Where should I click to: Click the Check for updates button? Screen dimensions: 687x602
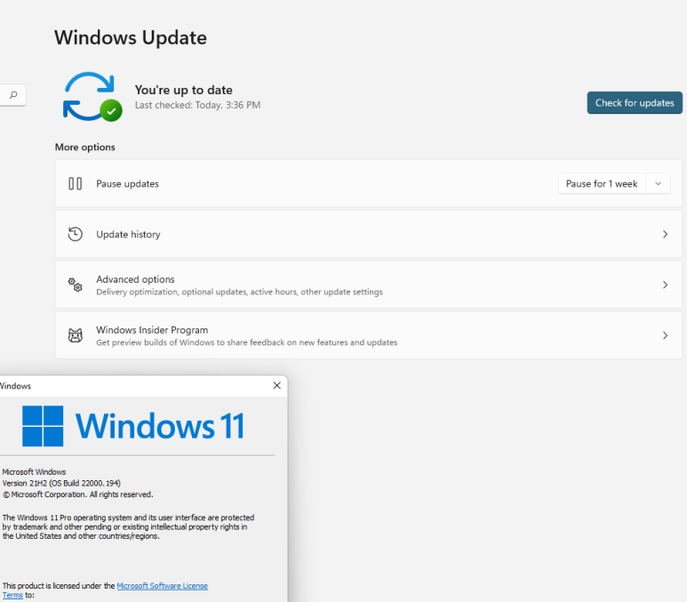point(635,102)
